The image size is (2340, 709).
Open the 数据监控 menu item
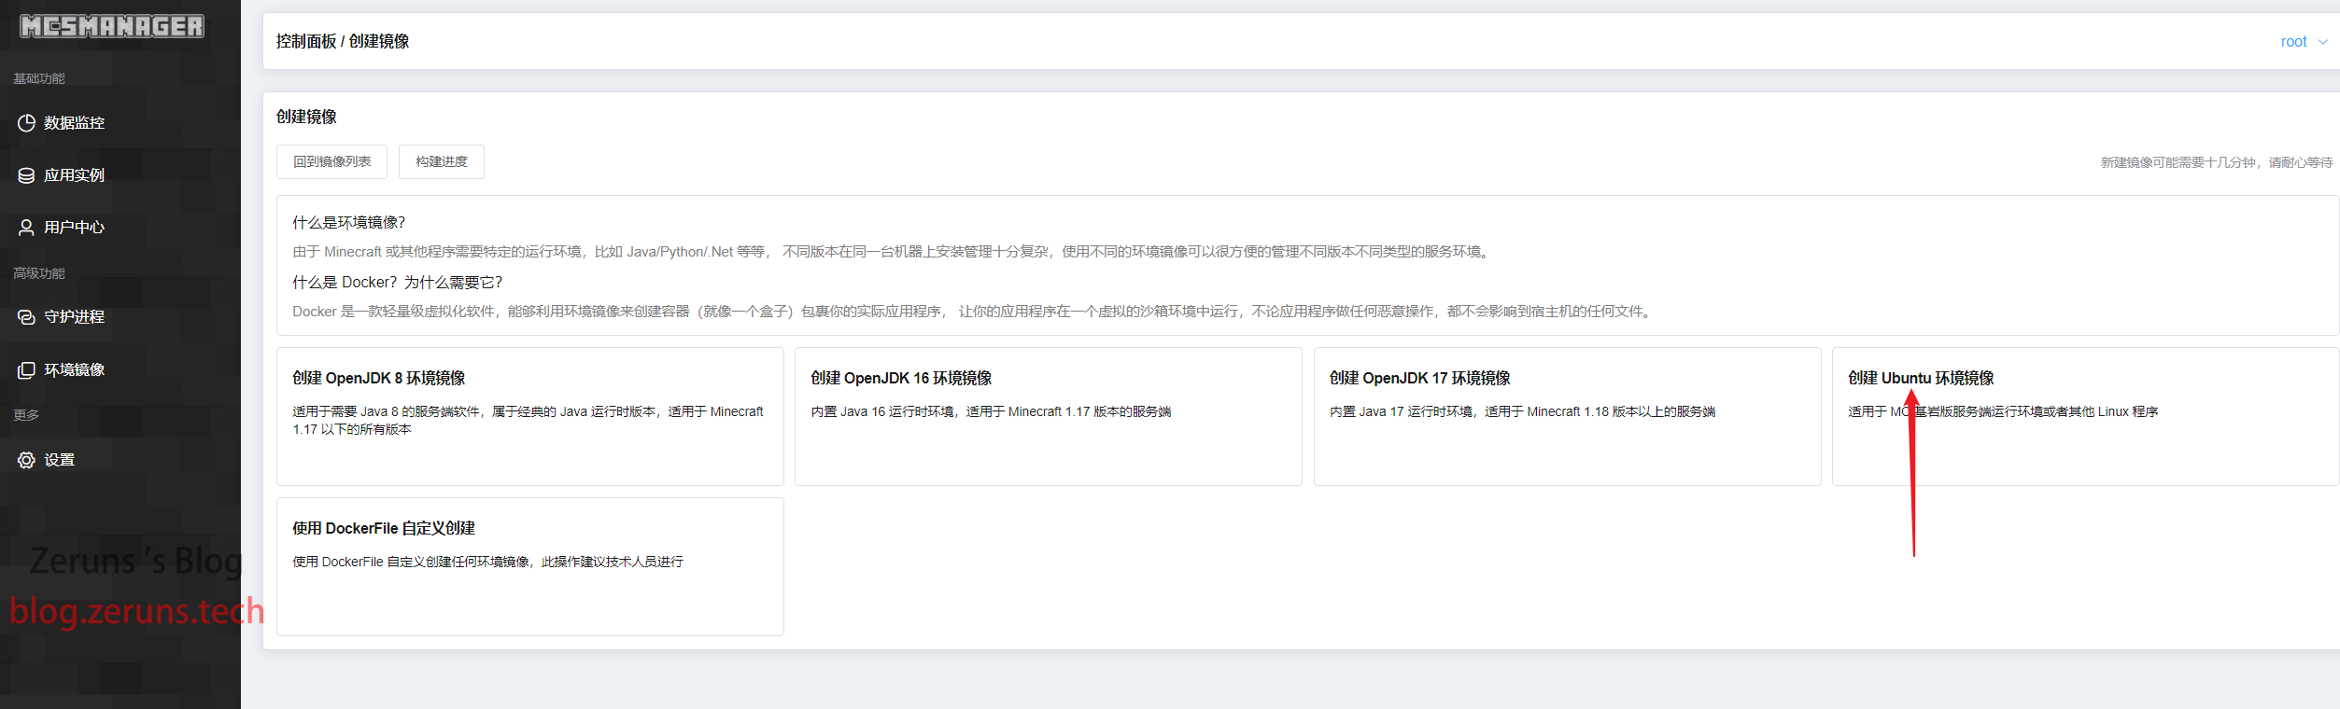(x=120, y=123)
